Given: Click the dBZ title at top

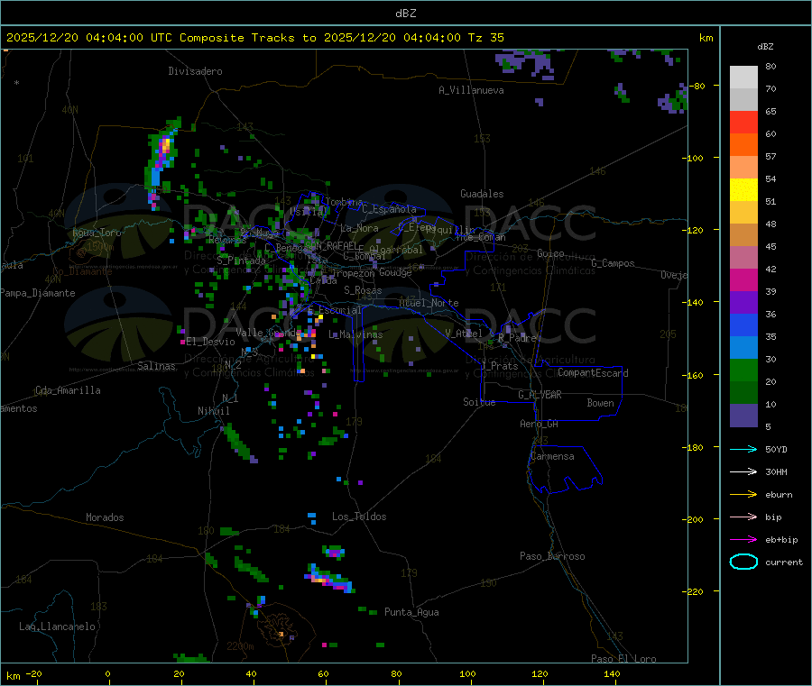Looking at the screenshot, I should [x=405, y=14].
